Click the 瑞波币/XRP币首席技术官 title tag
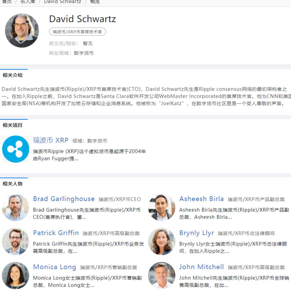291x291 pixels. (77, 32)
